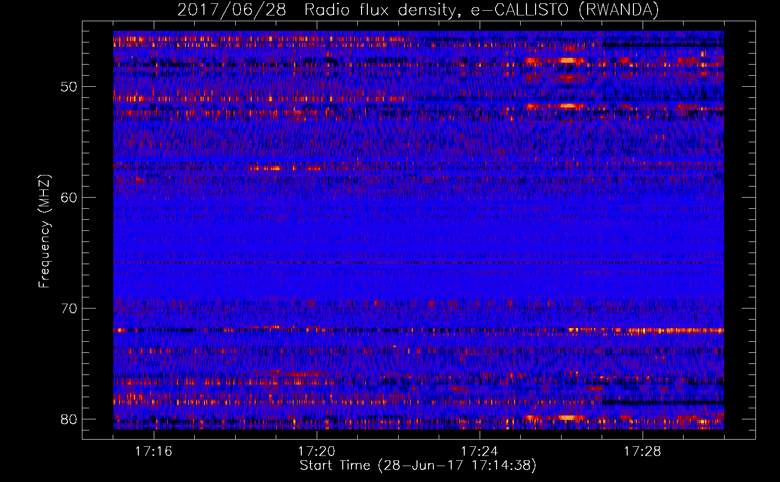Click the 80 frequency tick label
Image resolution: width=780 pixels, height=482 pixels.
pyautogui.click(x=69, y=419)
